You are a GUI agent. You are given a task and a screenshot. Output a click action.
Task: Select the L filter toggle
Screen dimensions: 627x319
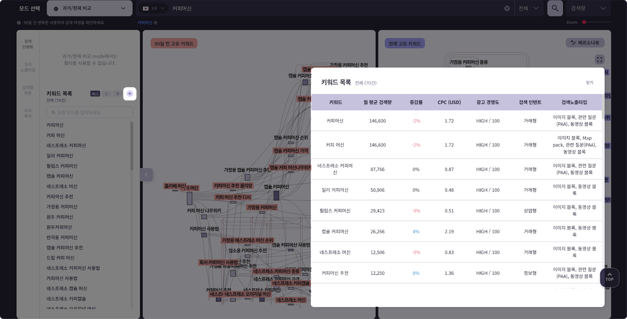point(107,94)
